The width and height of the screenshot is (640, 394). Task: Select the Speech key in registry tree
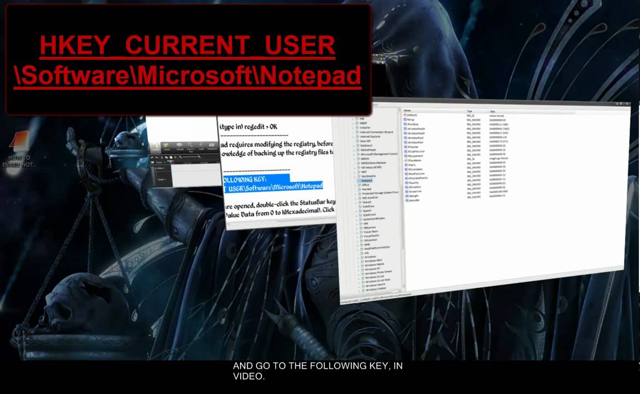[368, 211]
